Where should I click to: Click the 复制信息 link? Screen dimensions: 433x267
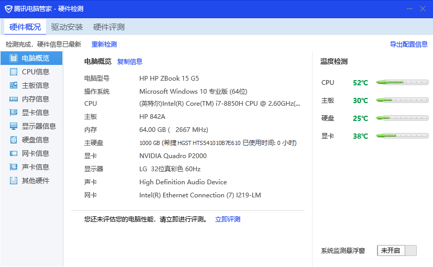(130, 62)
